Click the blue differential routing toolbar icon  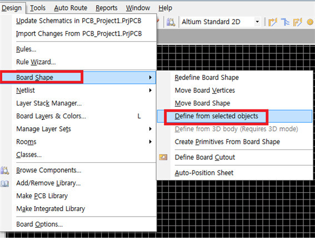(x=285, y=22)
